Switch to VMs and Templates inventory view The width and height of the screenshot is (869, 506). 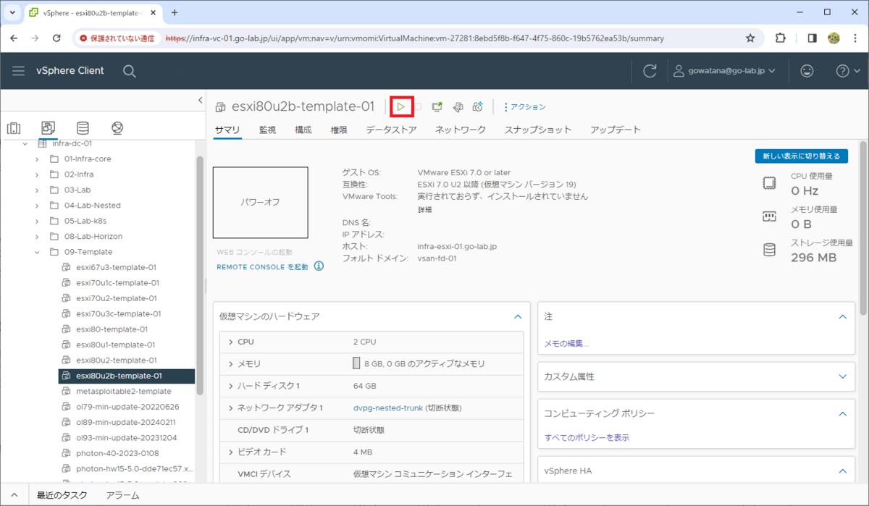pos(48,128)
